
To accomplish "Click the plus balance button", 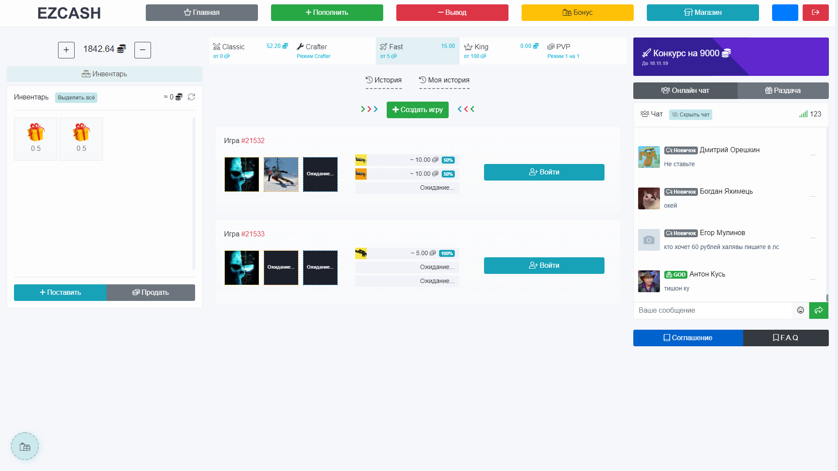I will tap(66, 50).
